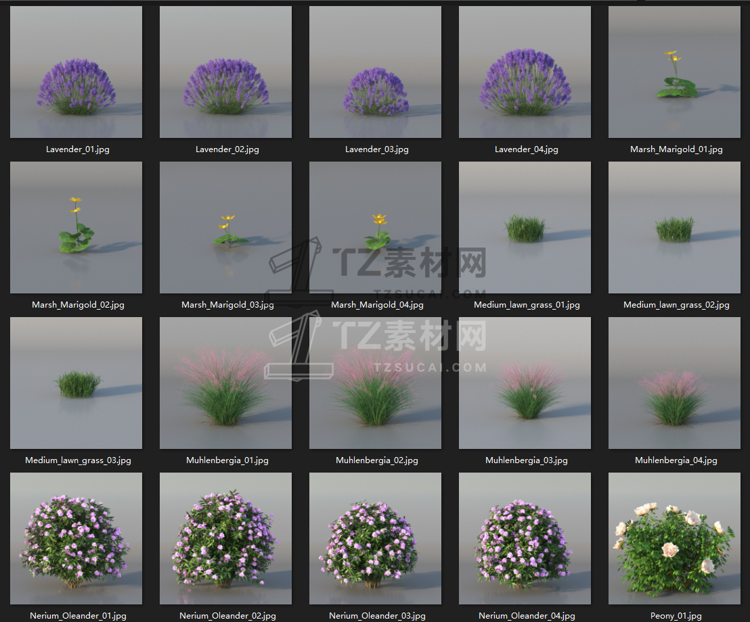Select the Nerium_Oleander_01 thumbnail image
750x622 pixels.
76,538
